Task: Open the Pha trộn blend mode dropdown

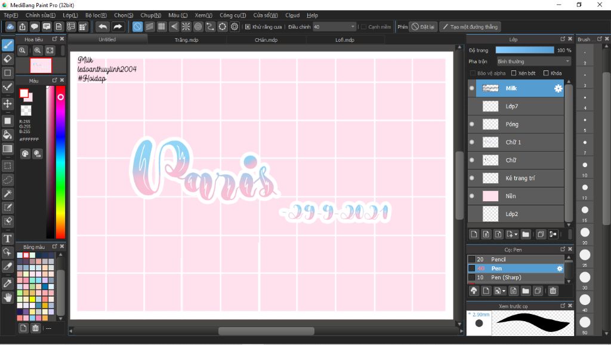Action: click(533, 61)
